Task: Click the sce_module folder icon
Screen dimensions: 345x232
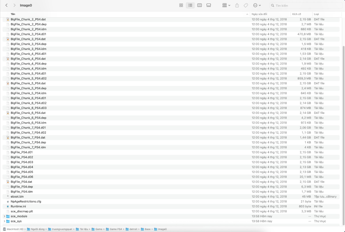Action: (8, 216)
